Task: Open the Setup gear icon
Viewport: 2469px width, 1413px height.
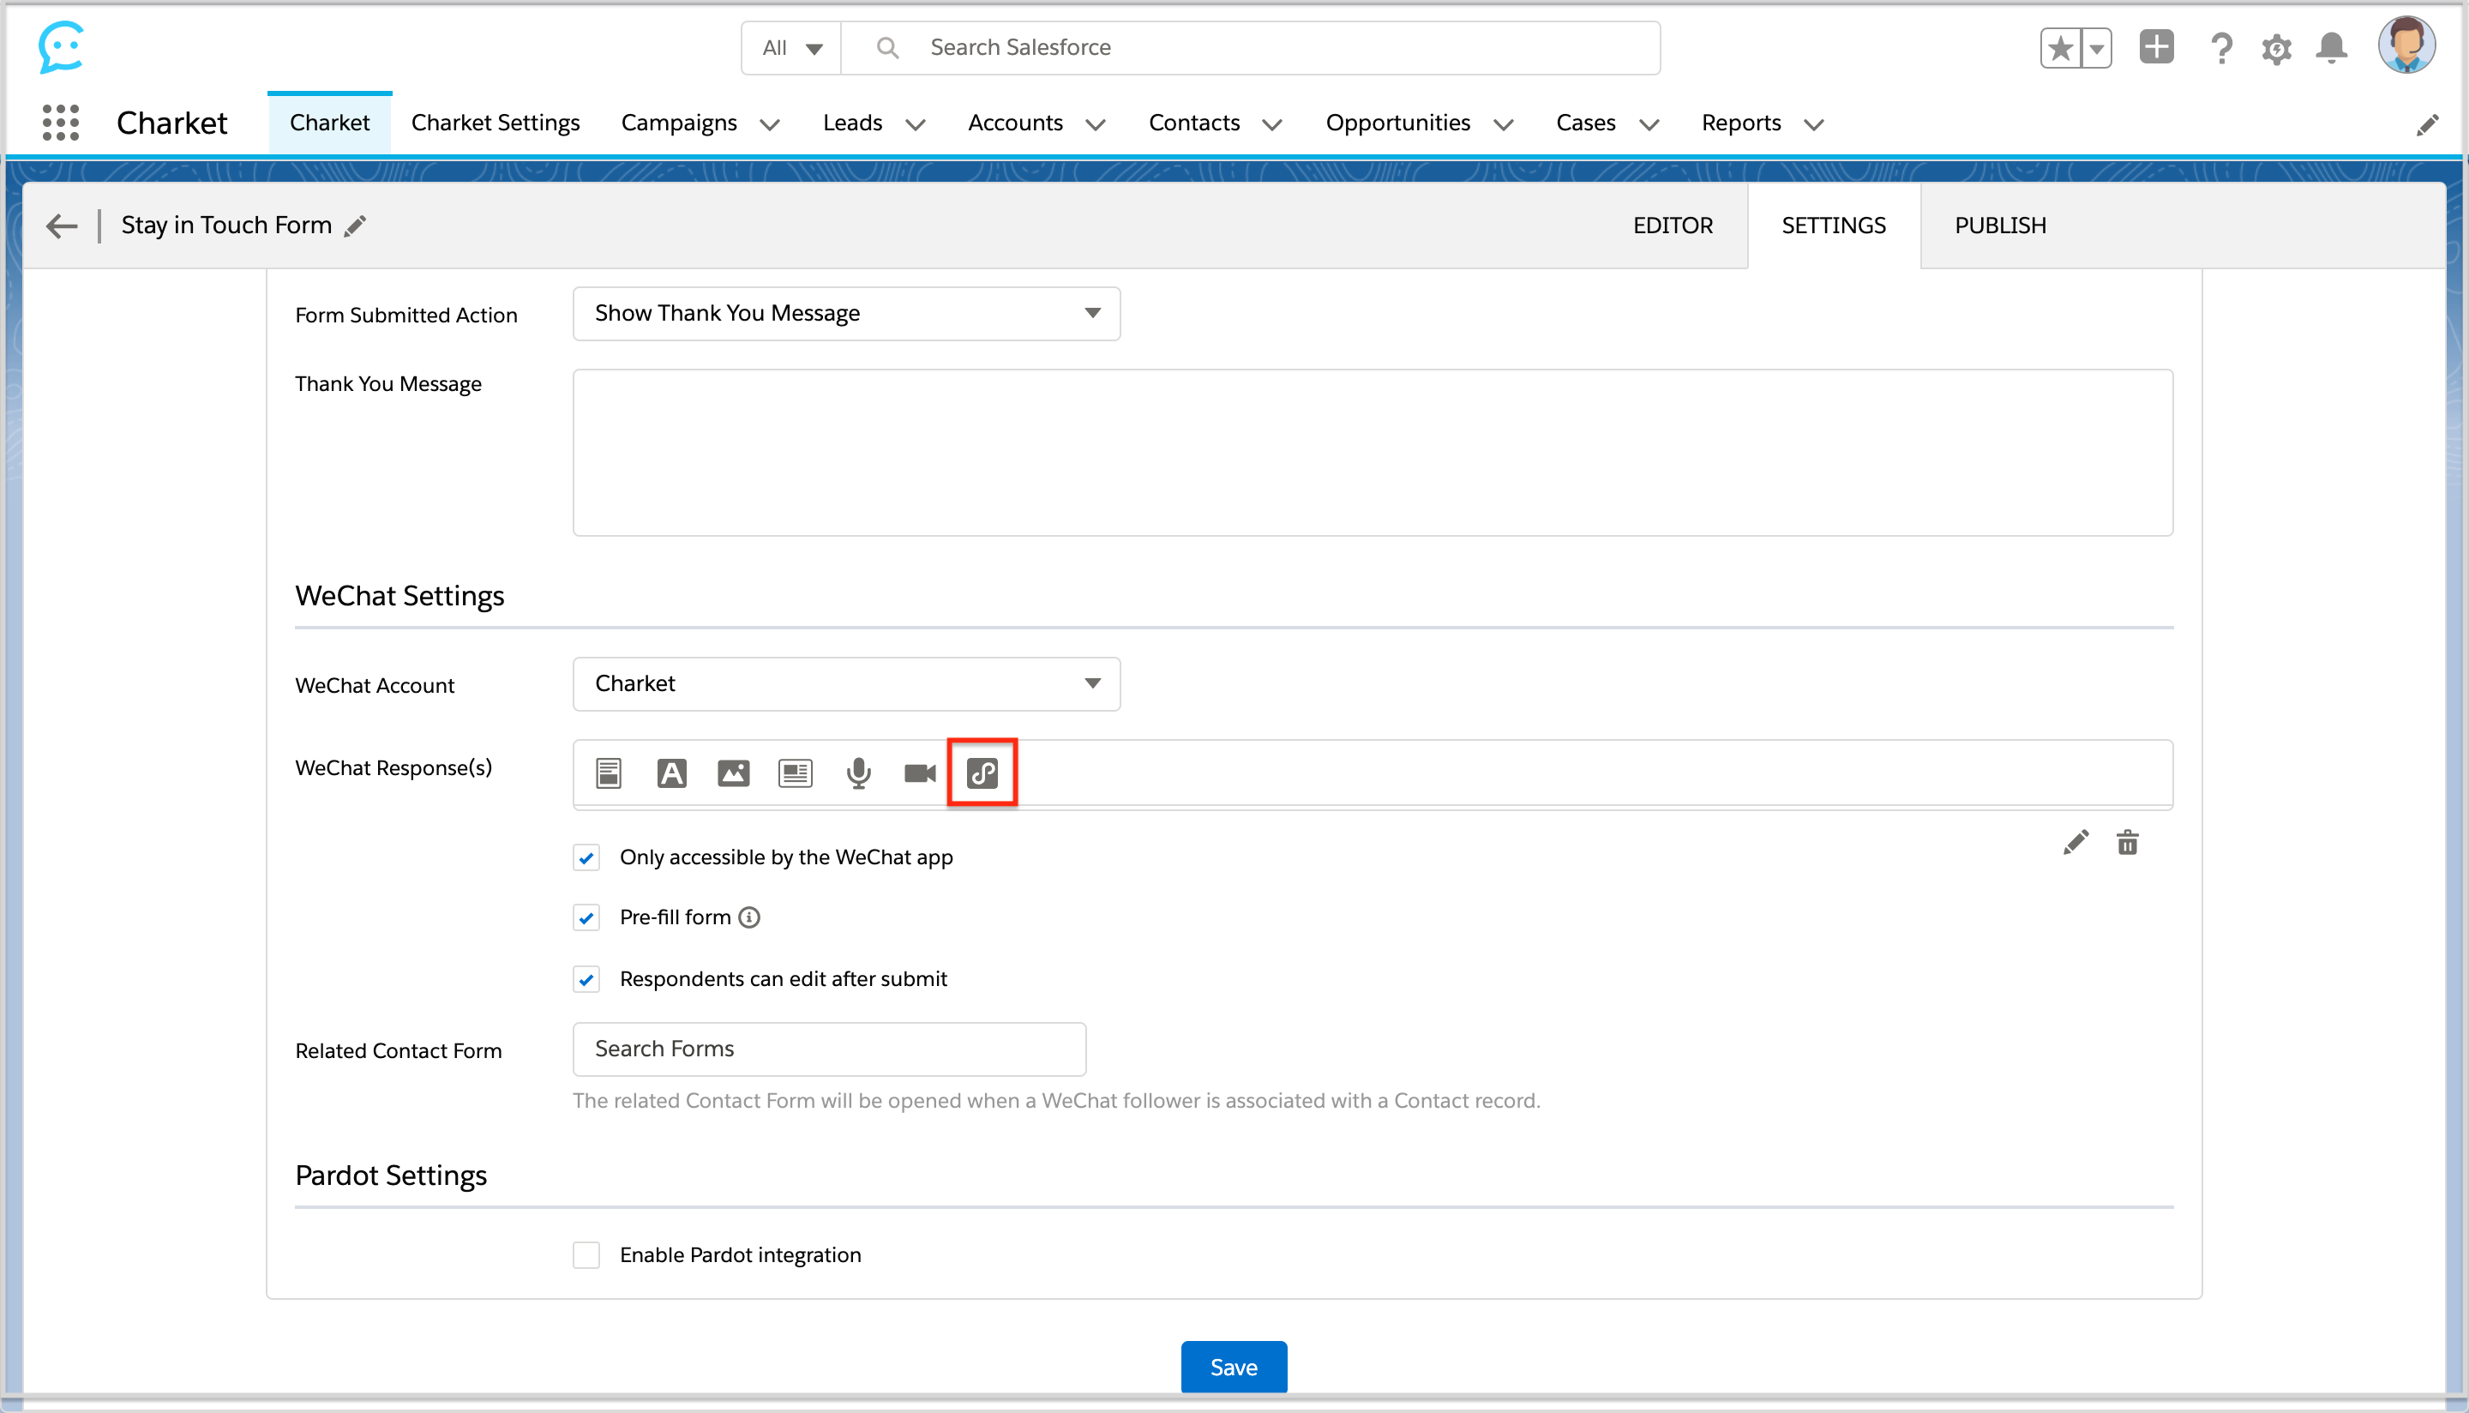Action: (2276, 49)
